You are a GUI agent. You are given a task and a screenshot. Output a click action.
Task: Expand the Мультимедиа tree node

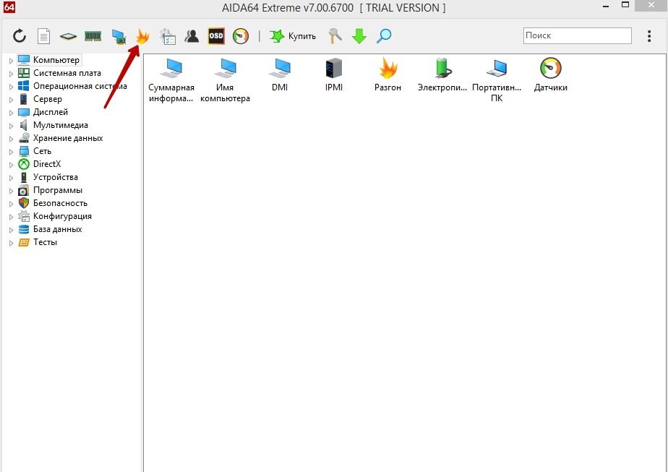coord(11,126)
